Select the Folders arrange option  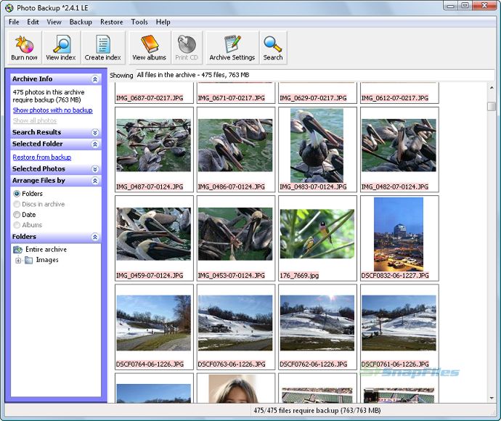pyautogui.click(x=17, y=194)
